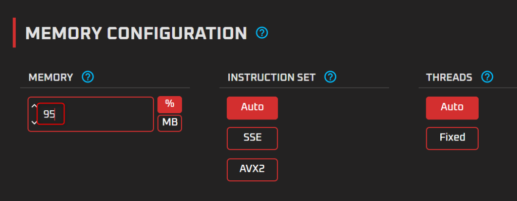Click the memory value field showing 95
Screen dimensions: 517x201
point(50,114)
